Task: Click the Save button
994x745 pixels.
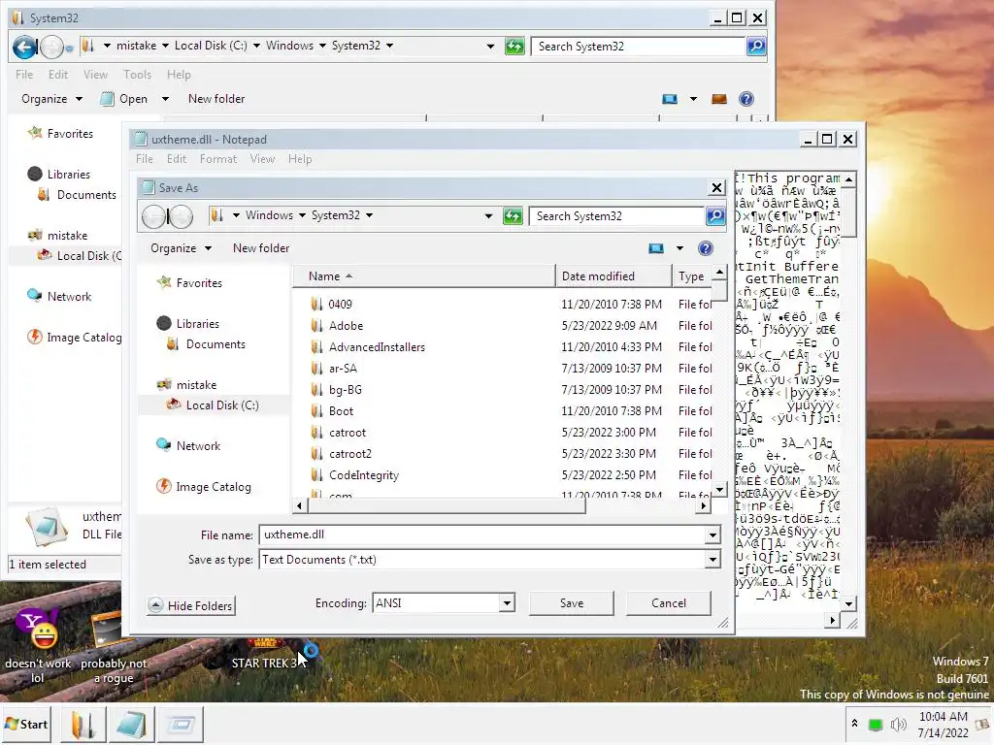Action: (571, 603)
